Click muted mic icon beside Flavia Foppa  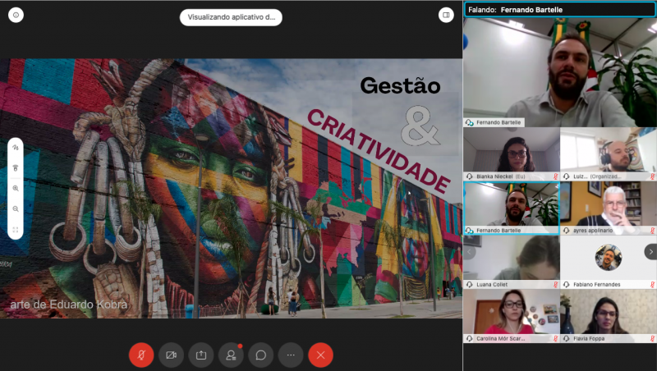point(652,339)
